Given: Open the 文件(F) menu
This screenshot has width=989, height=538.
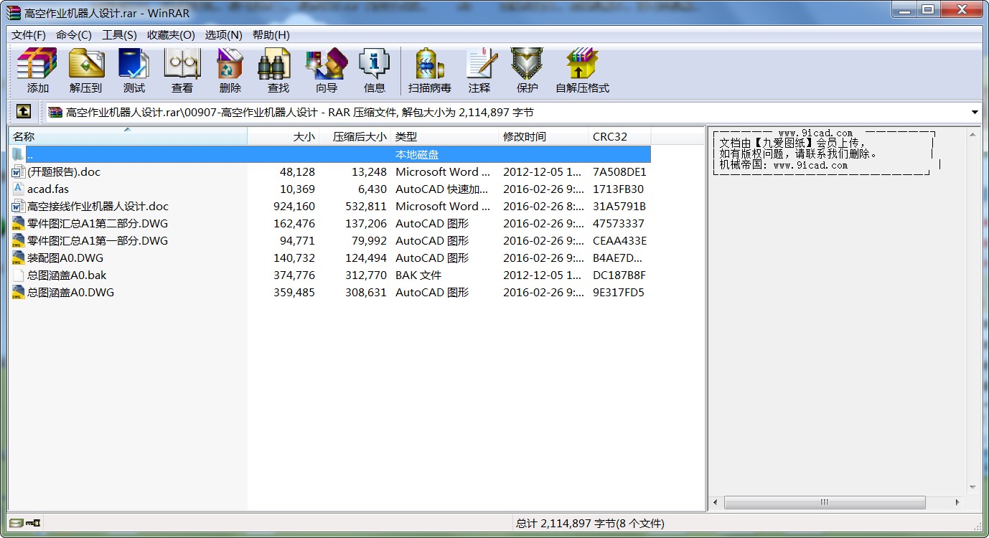Looking at the screenshot, I should pyautogui.click(x=29, y=35).
